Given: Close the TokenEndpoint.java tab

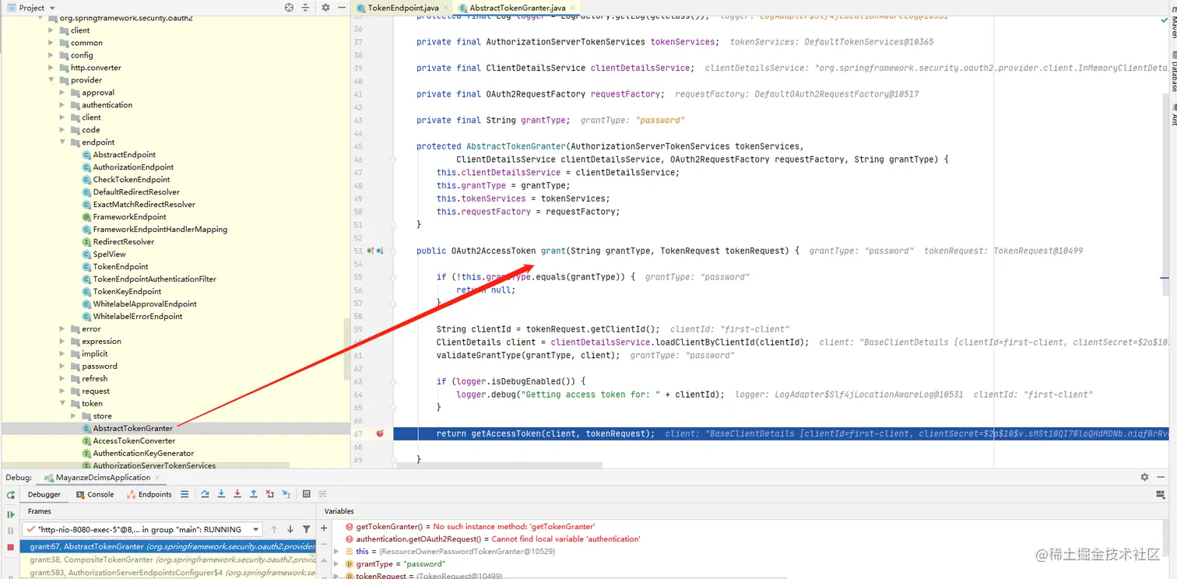Looking at the screenshot, I should (x=447, y=8).
